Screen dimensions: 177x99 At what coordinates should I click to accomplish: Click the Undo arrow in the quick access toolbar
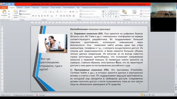(7, 4)
